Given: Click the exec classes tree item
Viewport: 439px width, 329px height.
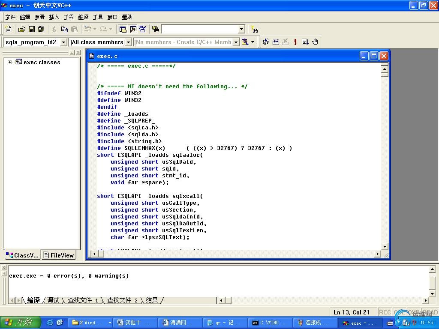Looking at the screenshot, I should click(42, 62).
